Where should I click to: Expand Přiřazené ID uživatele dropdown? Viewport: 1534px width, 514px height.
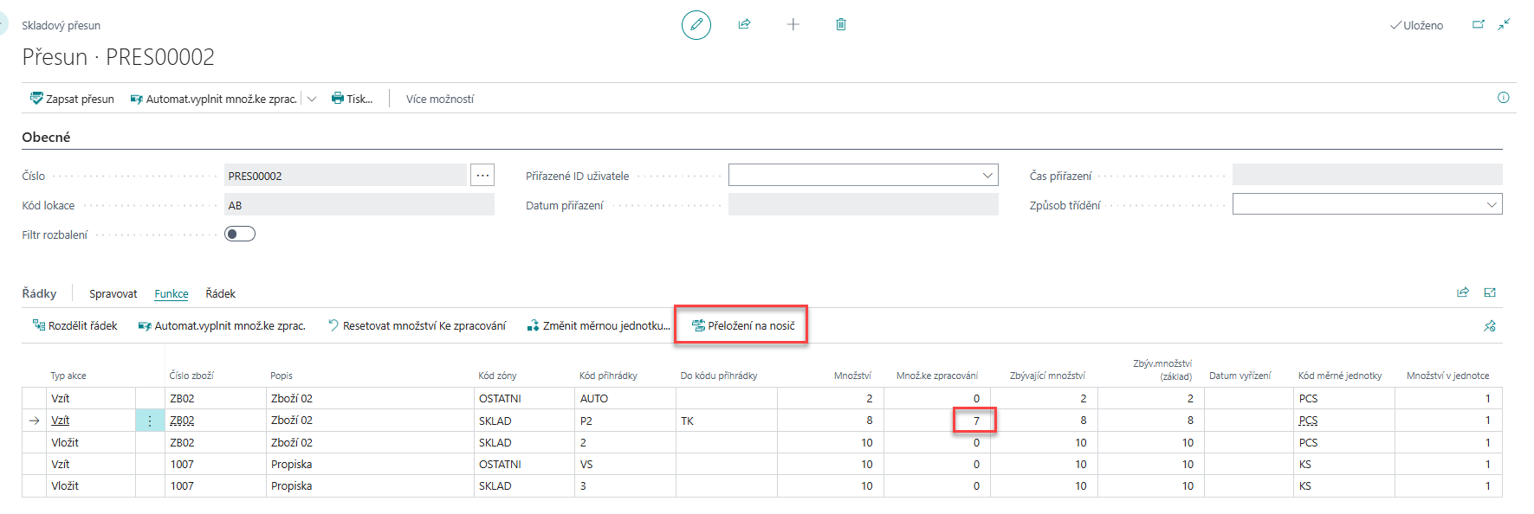tap(987, 176)
